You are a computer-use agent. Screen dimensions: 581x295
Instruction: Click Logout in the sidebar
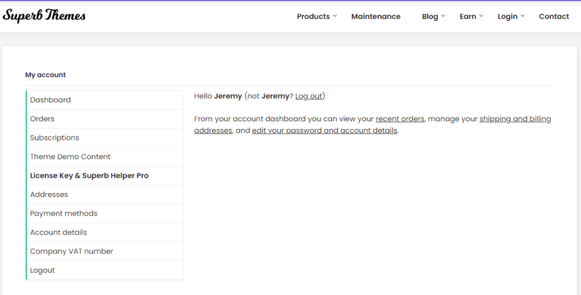[105, 270]
